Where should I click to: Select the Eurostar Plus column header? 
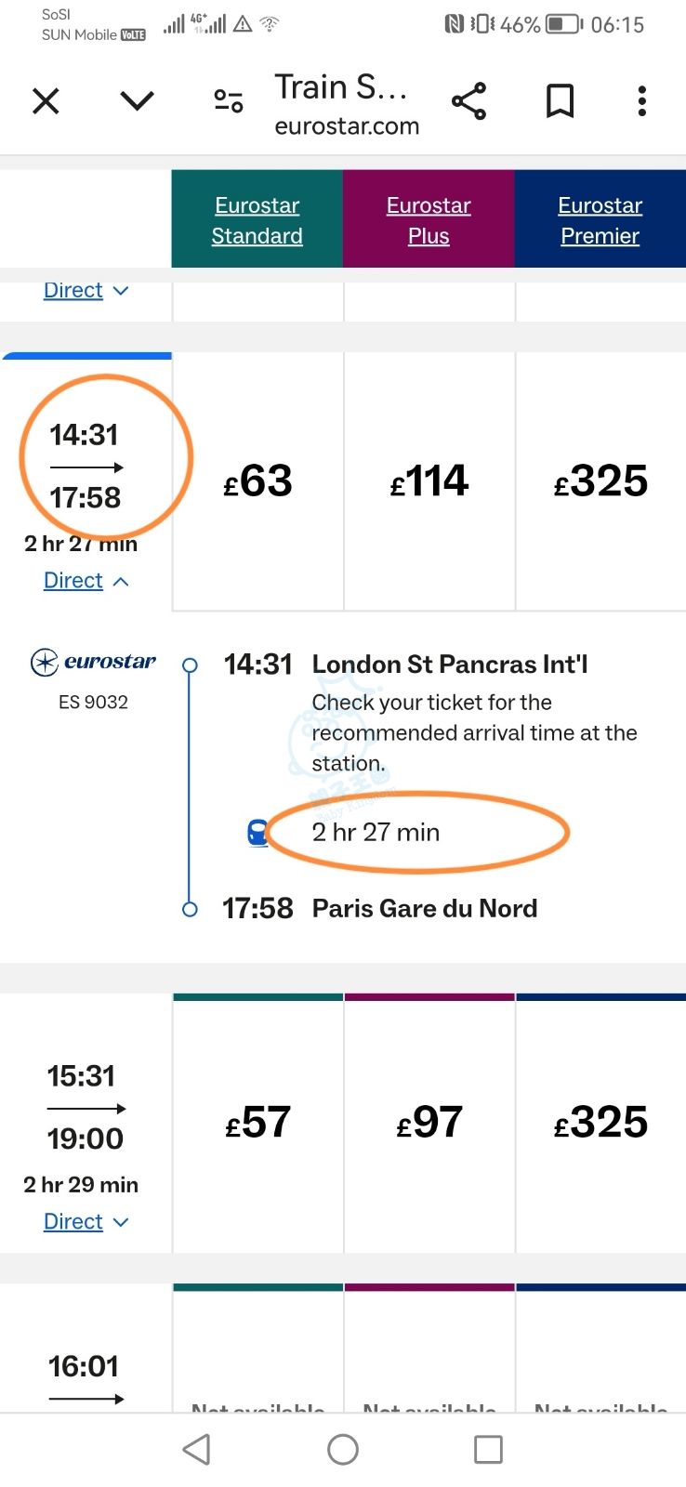429,220
